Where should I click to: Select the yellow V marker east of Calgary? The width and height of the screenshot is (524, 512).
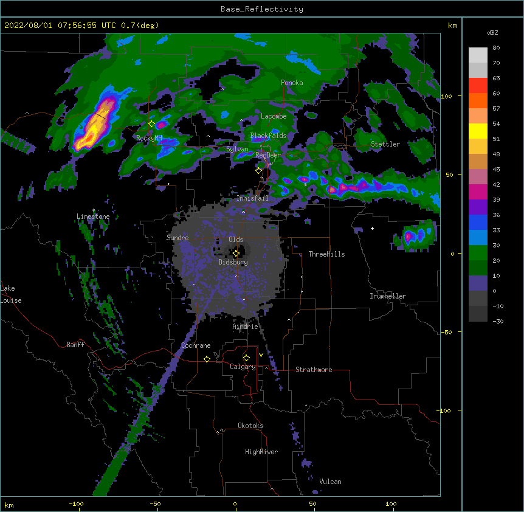click(261, 355)
